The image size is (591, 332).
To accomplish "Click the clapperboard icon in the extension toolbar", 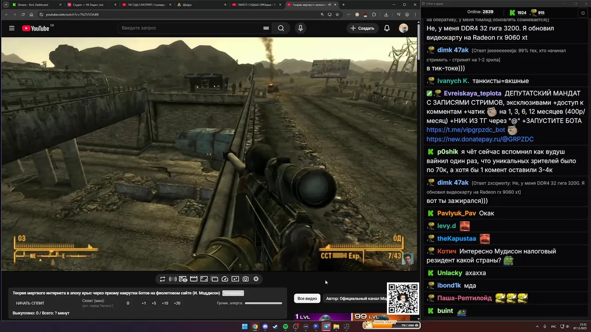I will click(194, 279).
